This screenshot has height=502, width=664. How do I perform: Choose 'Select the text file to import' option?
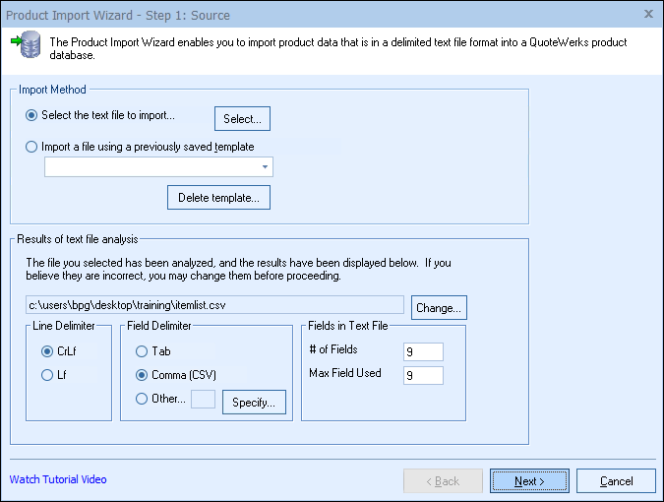32,116
